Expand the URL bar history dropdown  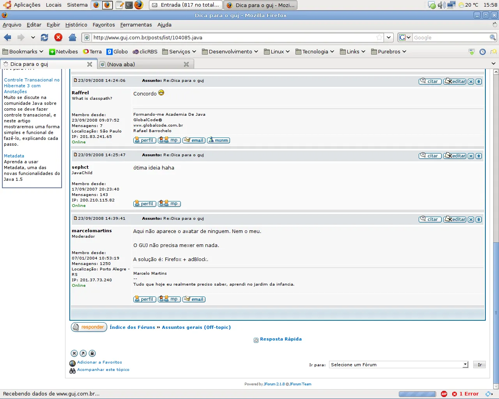coord(389,37)
